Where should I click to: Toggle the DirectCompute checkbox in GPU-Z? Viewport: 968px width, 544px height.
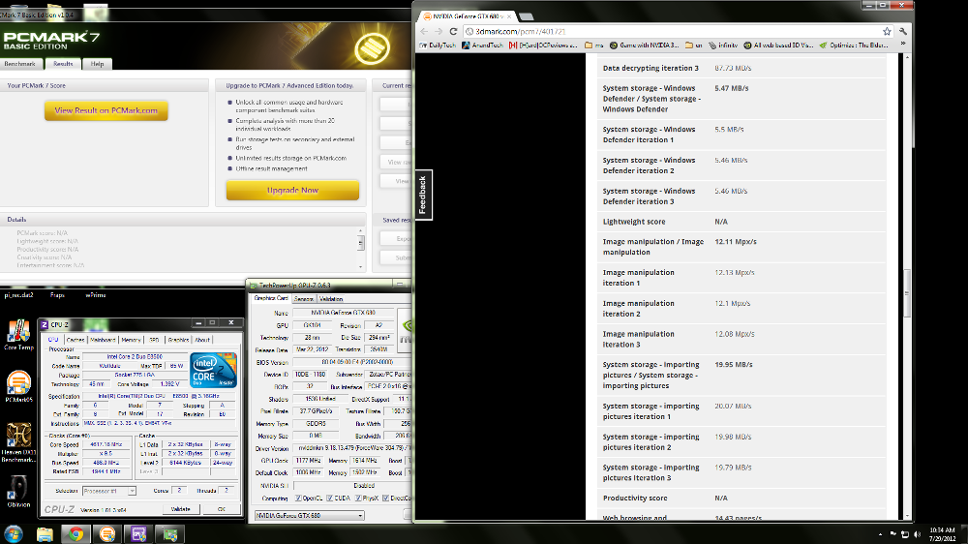click(x=385, y=499)
